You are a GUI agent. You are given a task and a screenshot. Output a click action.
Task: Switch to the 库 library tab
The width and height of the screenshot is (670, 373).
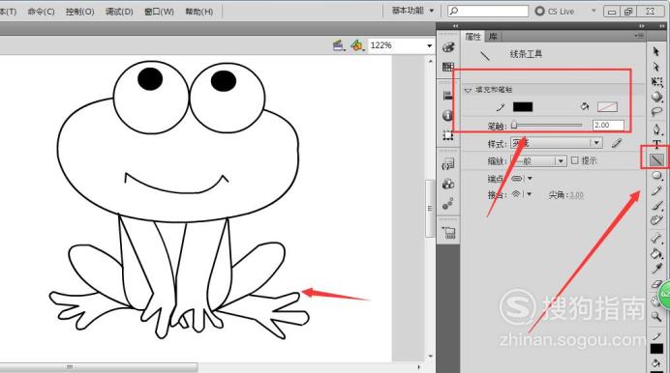click(x=493, y=37)
